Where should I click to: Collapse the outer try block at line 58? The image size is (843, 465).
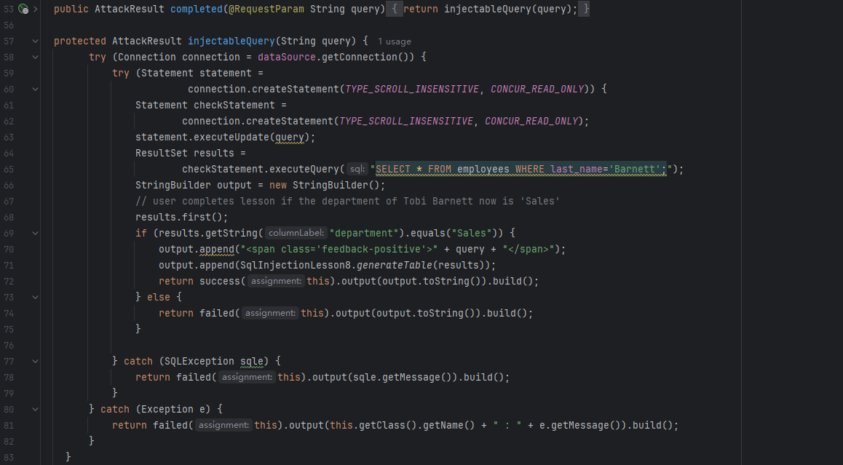(36, 57)
